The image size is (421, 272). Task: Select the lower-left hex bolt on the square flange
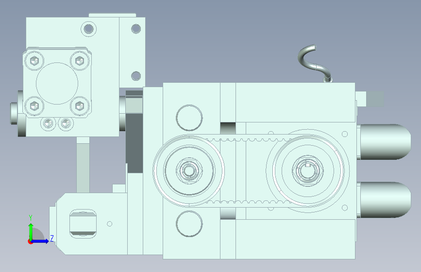(34, 106)
